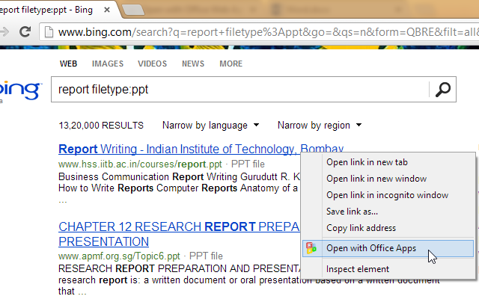This screenshot has height=299, width=479.
Task: Close the Bing search tab
Action: (107, 10)
